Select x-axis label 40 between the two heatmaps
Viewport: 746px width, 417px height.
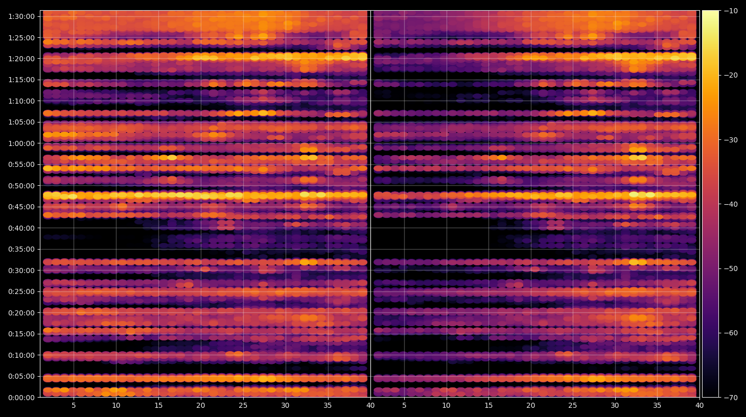tap(370, 406)
